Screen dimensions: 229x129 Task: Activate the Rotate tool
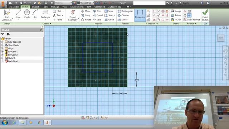pos(86,20)
